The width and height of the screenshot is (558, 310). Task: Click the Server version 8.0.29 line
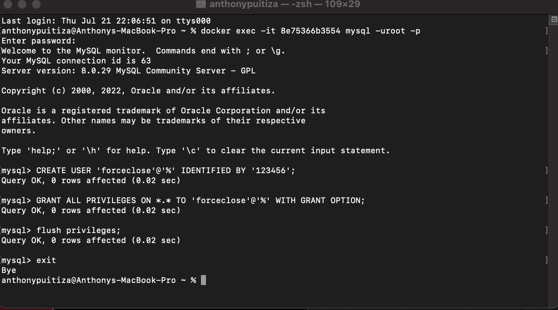(128, 71)
